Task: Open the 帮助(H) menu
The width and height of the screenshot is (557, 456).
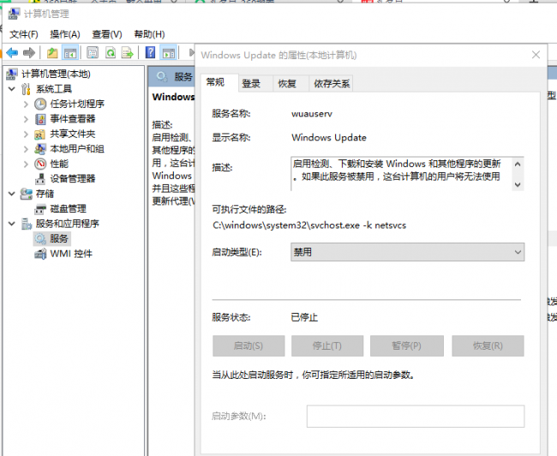Action: [x=149, y=34]
